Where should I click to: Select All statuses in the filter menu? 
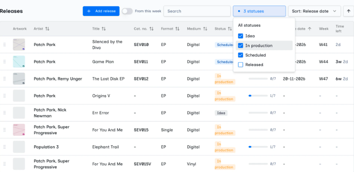point(249,25)
